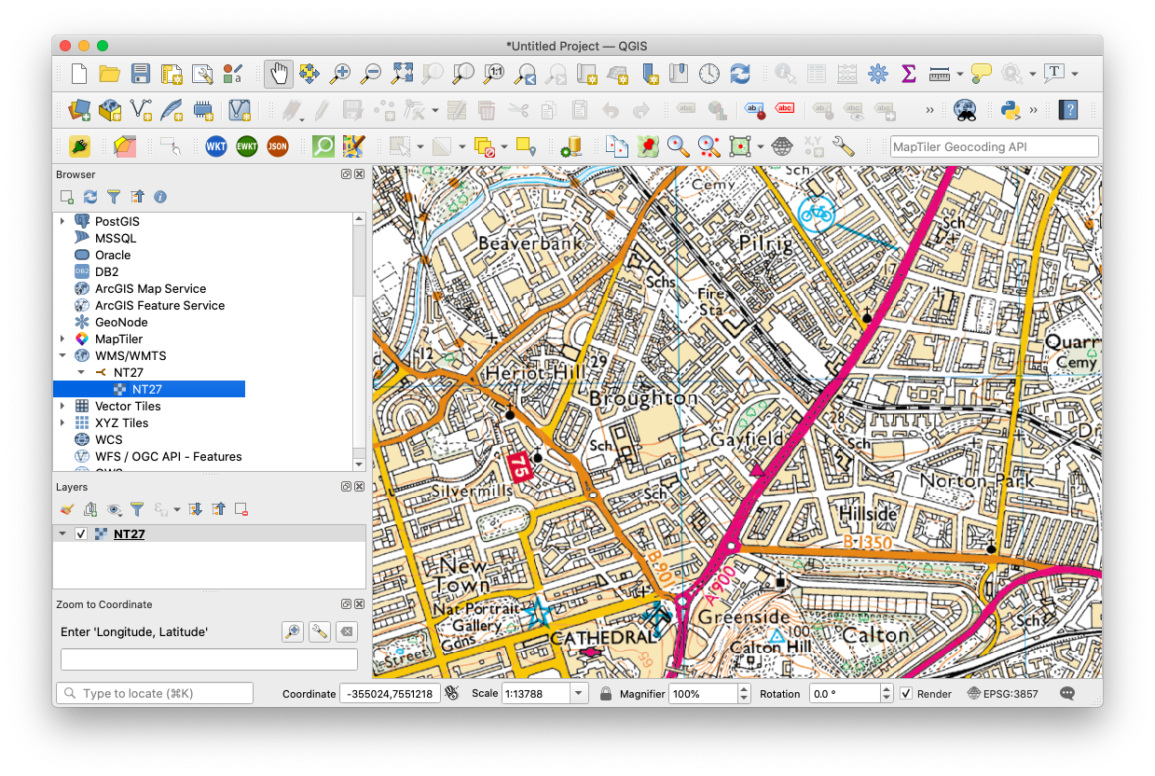Collapse the WMS/WMTS tree node
The width and height of the screenshot is (1155, 776).
(62, 356)
